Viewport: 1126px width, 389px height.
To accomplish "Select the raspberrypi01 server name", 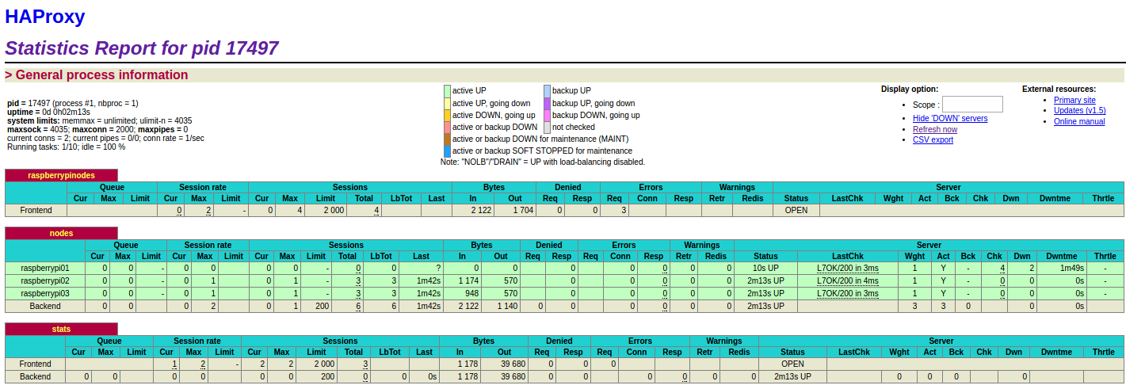I will [x=45, y=268].
